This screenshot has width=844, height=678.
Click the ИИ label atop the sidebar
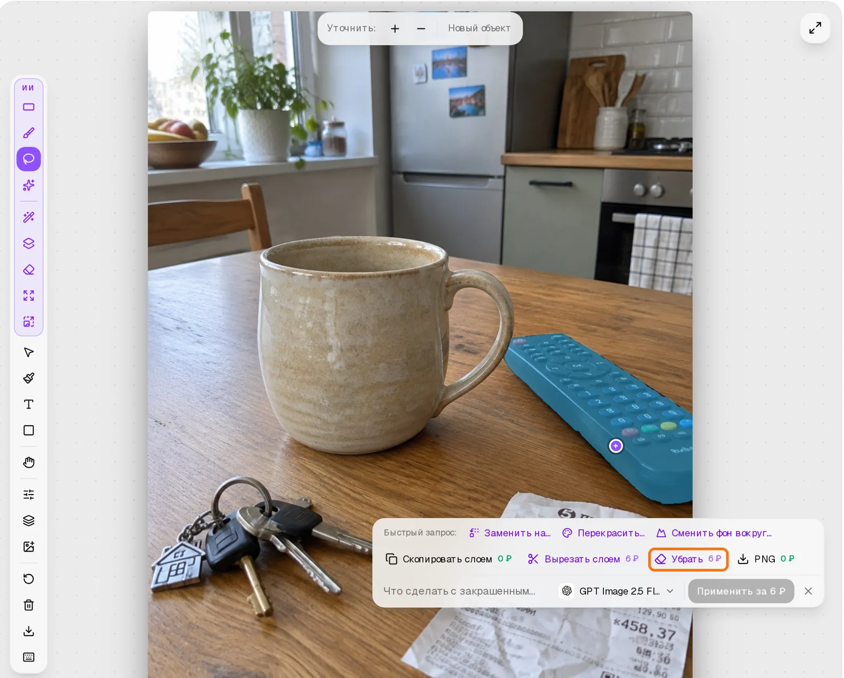pyautogui.click(x=28, y=88)
